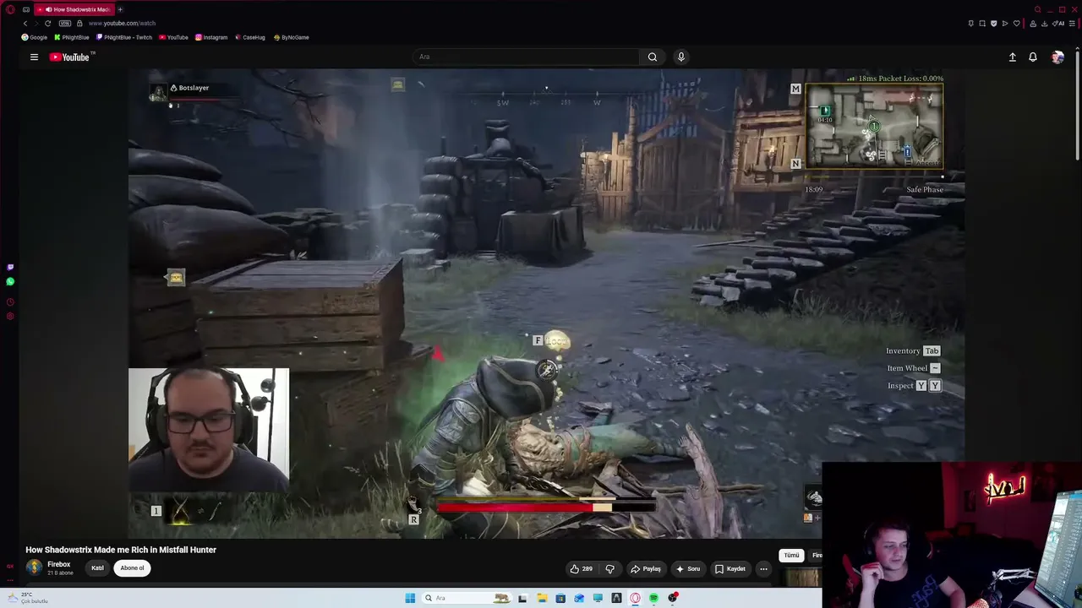Open the YouTube create upload icon
The height and width of the screenshot is (608, 1082).
tap(1013, 57)
